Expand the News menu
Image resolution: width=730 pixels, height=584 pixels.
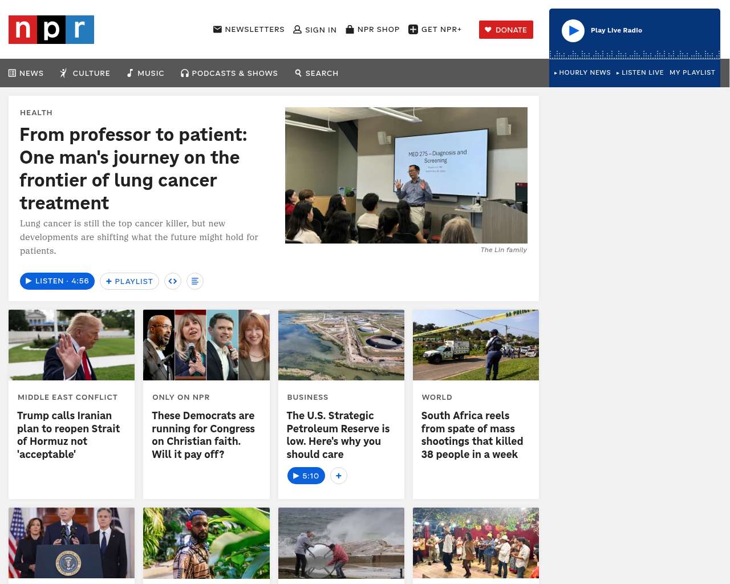(x=26, y=73)
